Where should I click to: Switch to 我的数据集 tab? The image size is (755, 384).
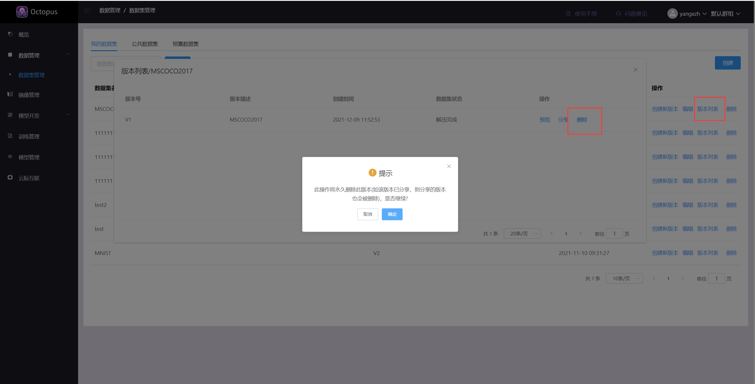(104, 44)
